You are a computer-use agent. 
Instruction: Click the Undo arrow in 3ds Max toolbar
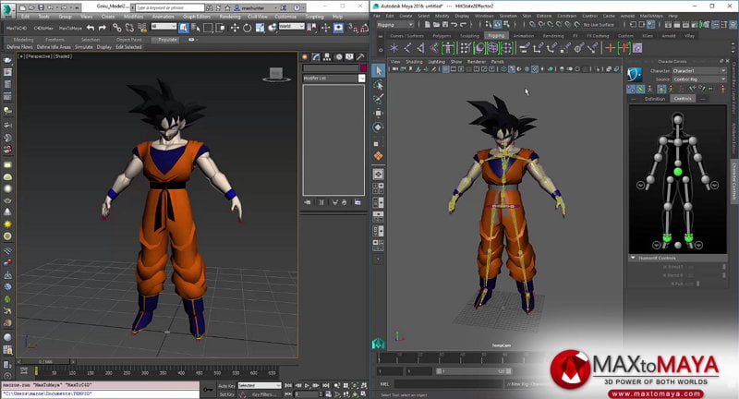point(91,29)
